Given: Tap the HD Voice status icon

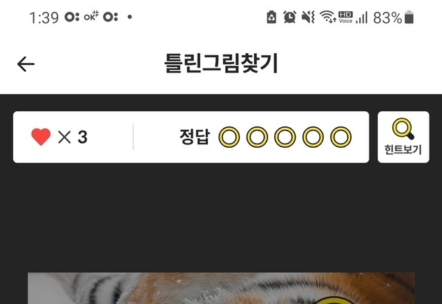Looking at the screenshot, I should coord(345,17).
